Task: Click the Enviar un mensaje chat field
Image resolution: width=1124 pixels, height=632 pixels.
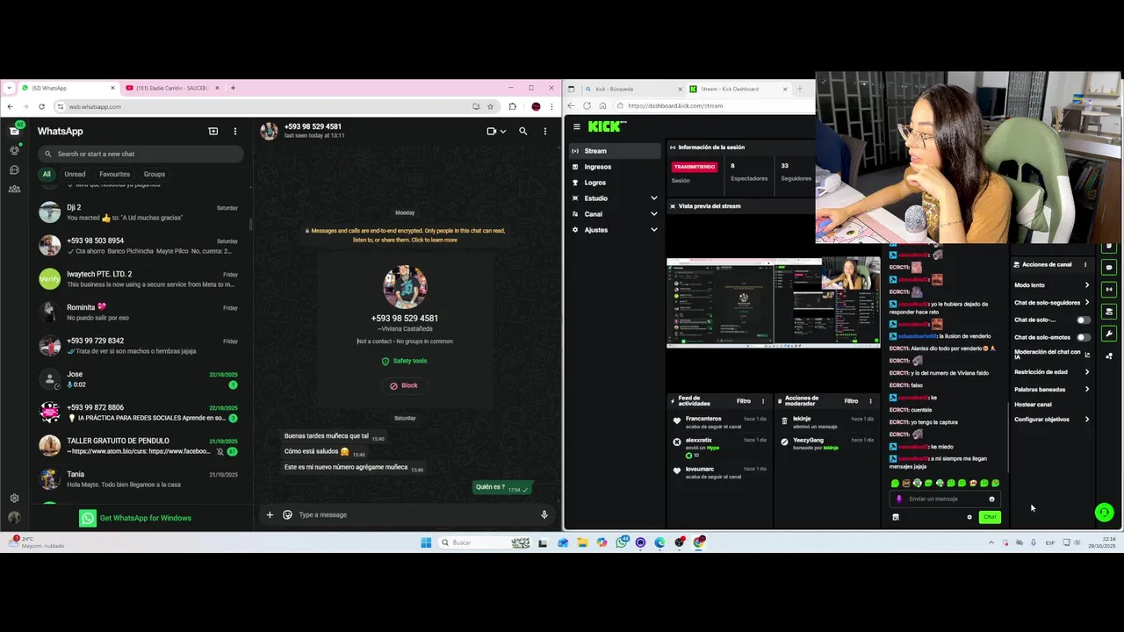Action: tap(945, 499)
